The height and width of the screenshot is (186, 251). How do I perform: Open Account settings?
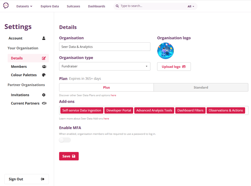27,38
